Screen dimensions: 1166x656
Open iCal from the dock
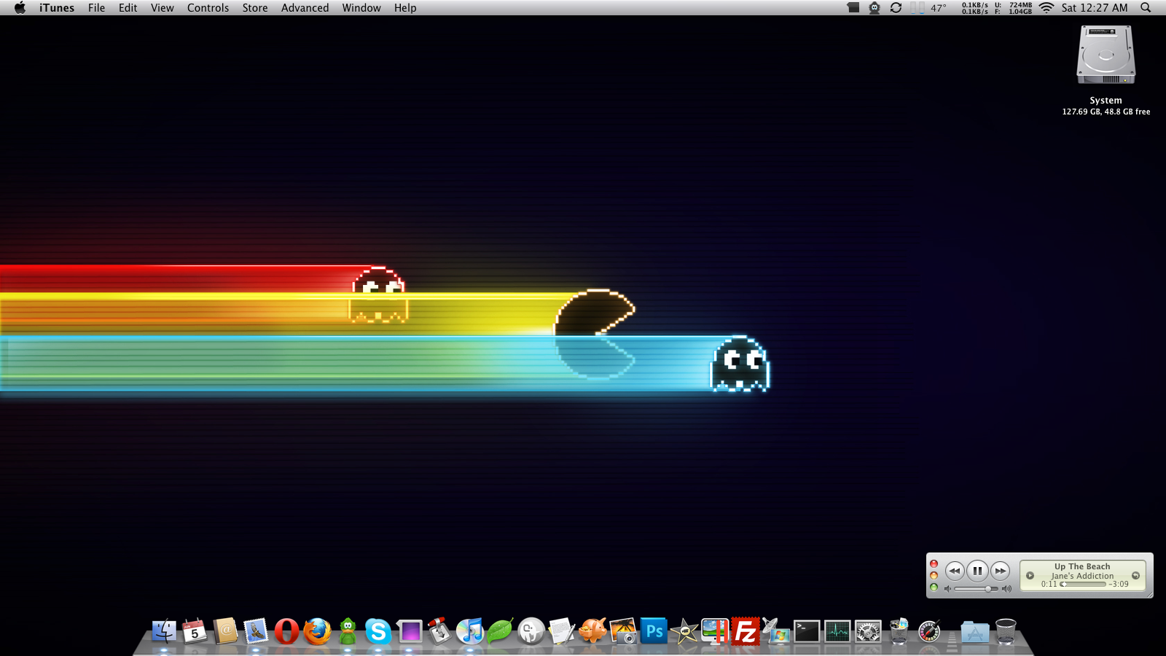195,630
